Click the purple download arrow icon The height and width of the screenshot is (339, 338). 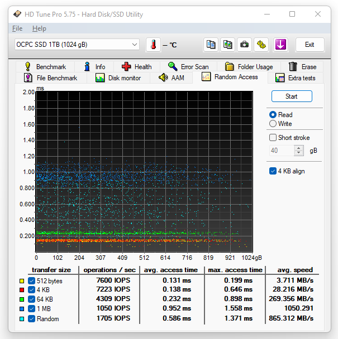point(280,44)
